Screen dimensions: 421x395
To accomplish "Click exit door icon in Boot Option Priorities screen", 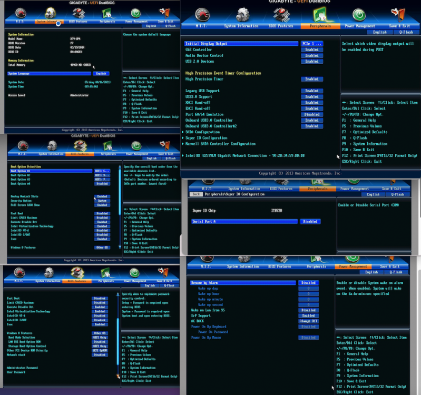I will click(x=165, y=145).
